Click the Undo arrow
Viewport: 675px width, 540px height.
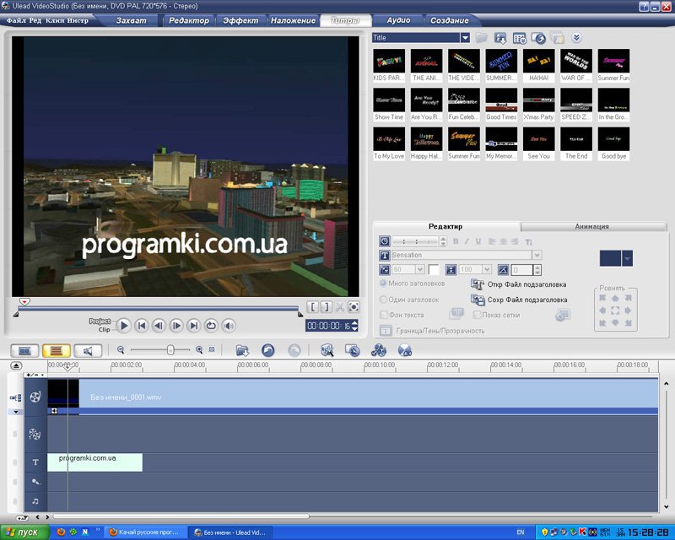point(267,350)
